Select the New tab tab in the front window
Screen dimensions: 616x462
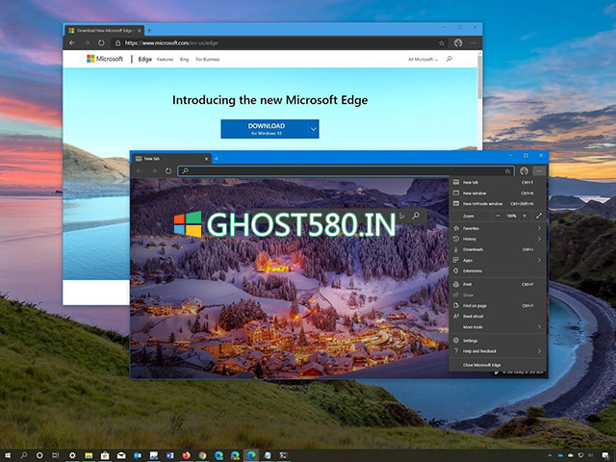pos(171,159)
